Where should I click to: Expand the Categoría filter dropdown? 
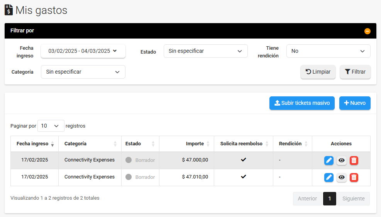tap(83, 72)
